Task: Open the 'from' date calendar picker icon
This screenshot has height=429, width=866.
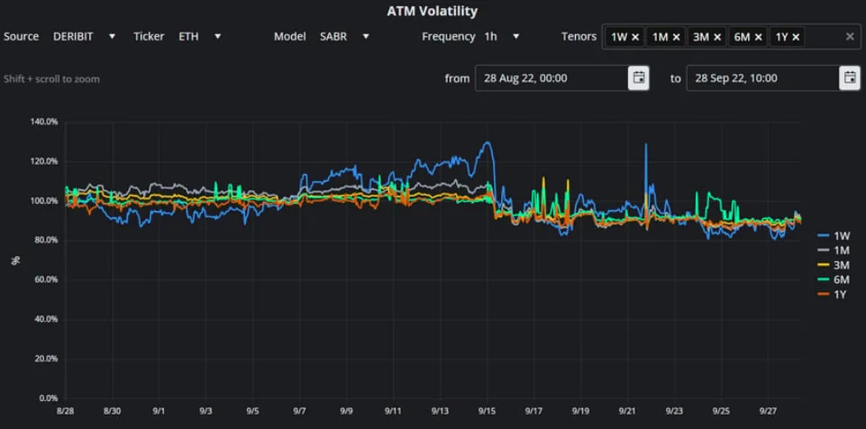Action: pyautogui.click(x=638, y=78)
